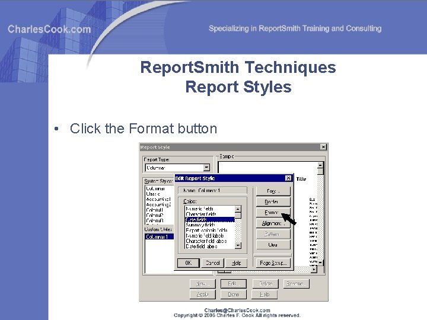This screenshot has height=320, width=427.
Task: Click Sample pane scroll up arrow
Action: pyautogui.click(x=320, y=165)
